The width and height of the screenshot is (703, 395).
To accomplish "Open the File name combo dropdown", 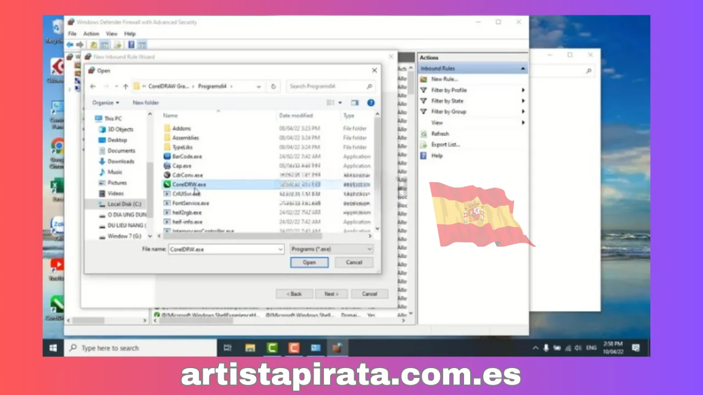I will tap(281, 249).
